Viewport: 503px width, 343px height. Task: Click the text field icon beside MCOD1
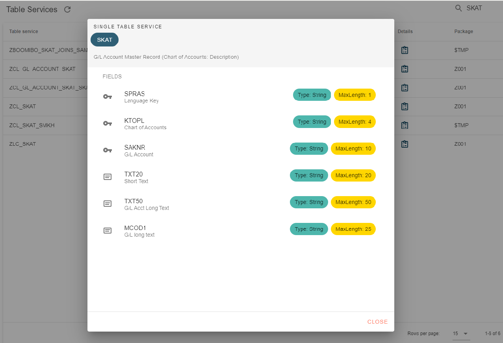click(x=108, y=230)
